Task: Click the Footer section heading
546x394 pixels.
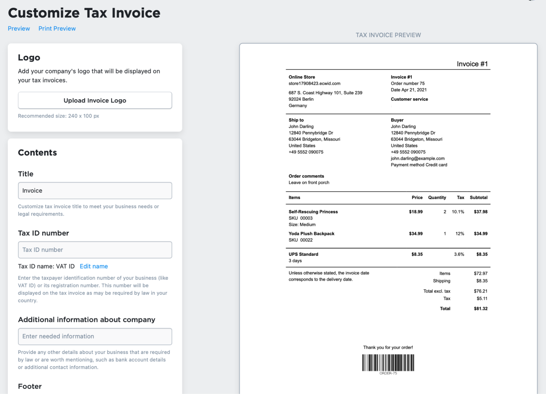Action: click(x=29, y=386)
